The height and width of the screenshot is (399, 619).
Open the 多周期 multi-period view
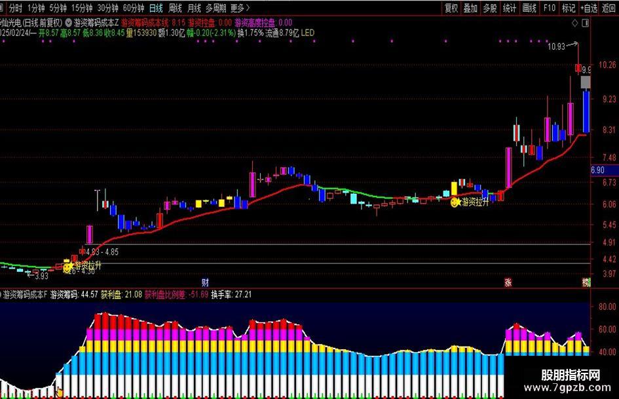(x=216, y=8)
